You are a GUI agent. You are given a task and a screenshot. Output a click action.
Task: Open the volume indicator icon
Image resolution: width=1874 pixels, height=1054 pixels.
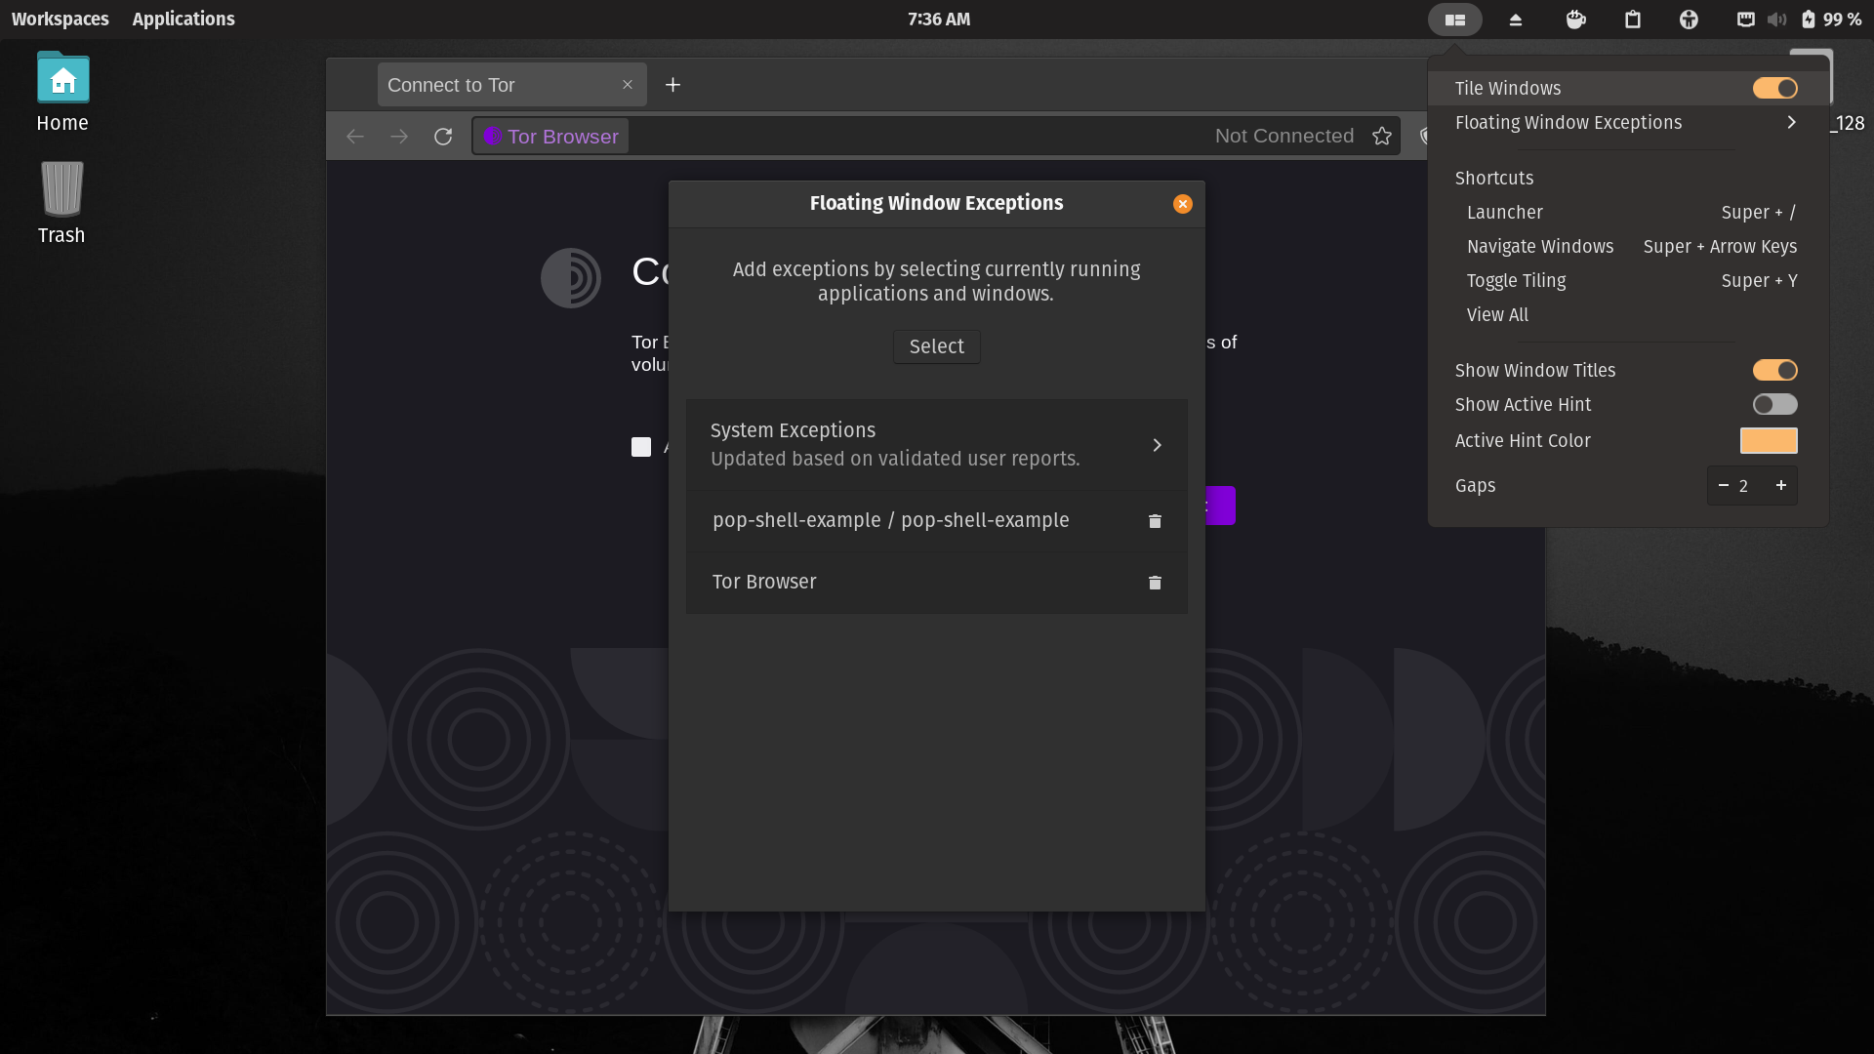tap(1776, 20)
